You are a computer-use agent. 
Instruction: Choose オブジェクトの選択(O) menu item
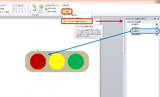tap(77, 18)
